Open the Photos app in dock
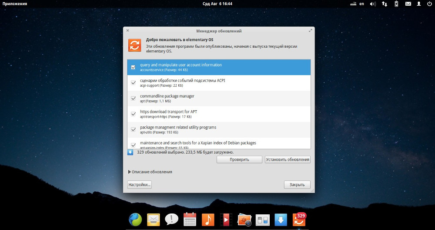The width and height of the screenshot is (435, 230). point(244,220)
